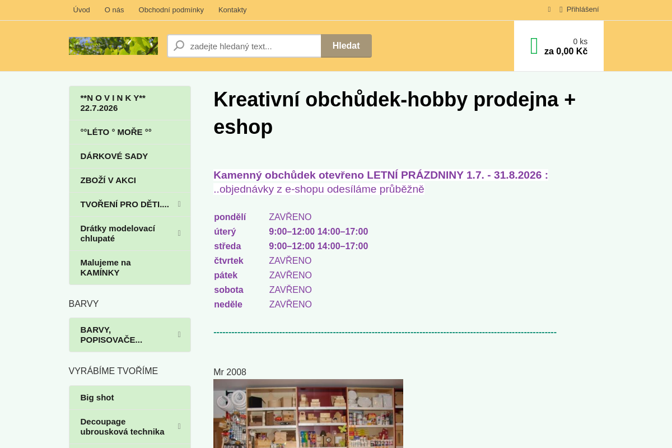
Task: Open Kontakty menu item
Action: click(232, 10)
